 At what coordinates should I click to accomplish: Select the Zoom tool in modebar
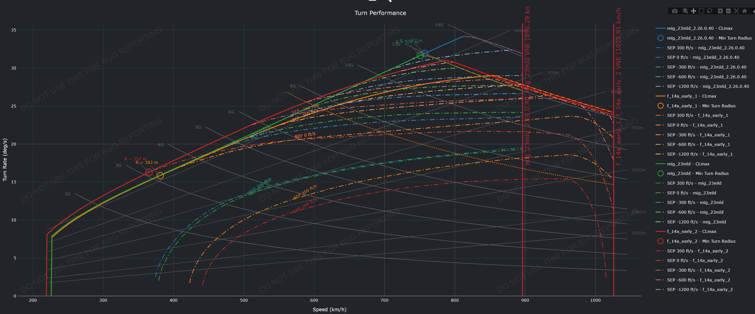click(685, 11)
